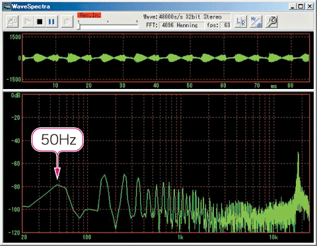
Task: Pause the measurement with the Pause button
Action: tap(52, 22)
